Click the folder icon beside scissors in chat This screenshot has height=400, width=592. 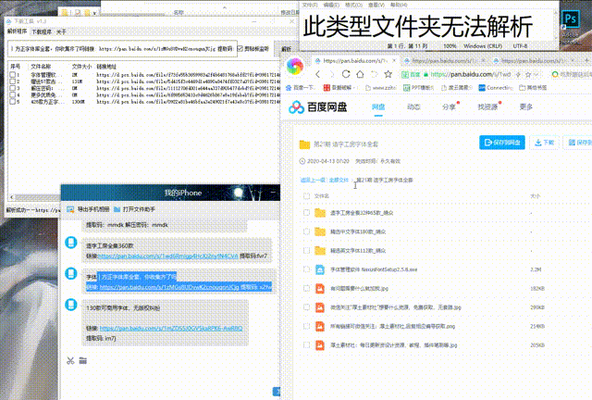point(83,361)
